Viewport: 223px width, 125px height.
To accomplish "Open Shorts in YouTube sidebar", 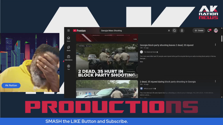I will pyautogui.click(x=69, y=48).
